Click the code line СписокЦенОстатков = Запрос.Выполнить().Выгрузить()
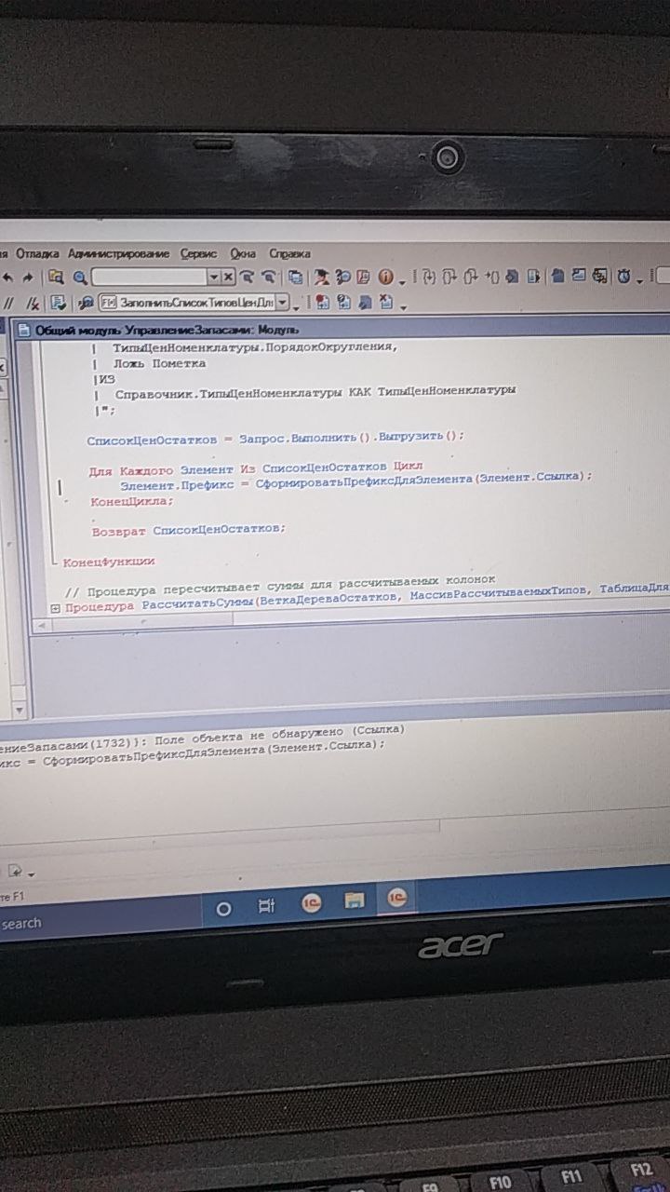Viewport: 670px width, 1192px height. [x=275, y=436]
